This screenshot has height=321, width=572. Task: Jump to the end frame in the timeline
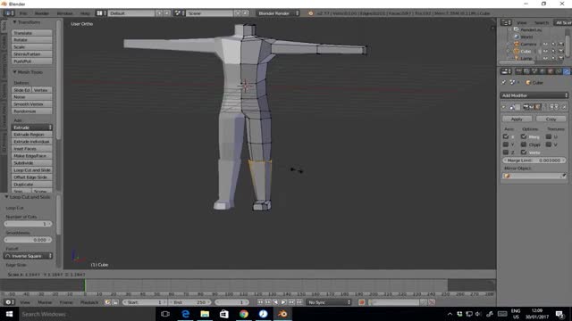[299, 302]
